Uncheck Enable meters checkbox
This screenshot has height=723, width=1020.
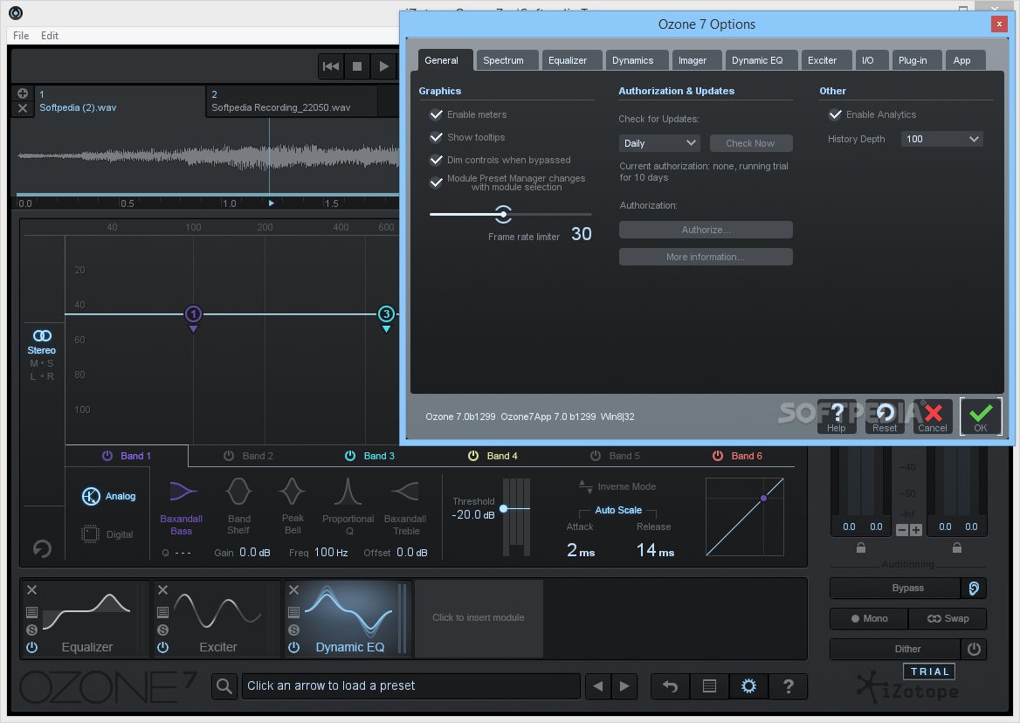(437, 114)
